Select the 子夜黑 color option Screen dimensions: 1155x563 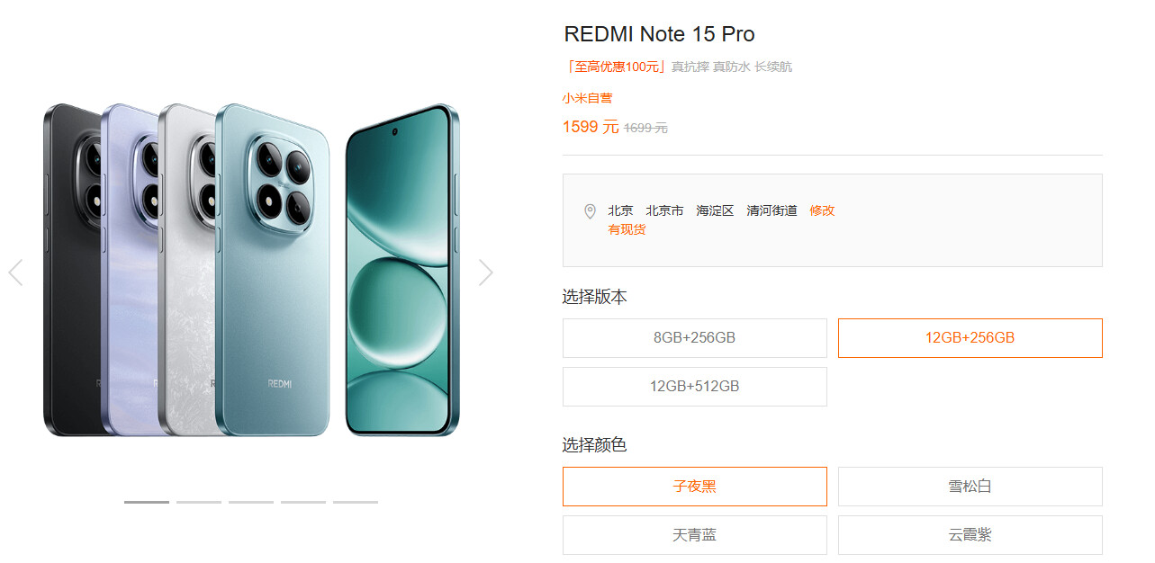click(x=695, y=487)
